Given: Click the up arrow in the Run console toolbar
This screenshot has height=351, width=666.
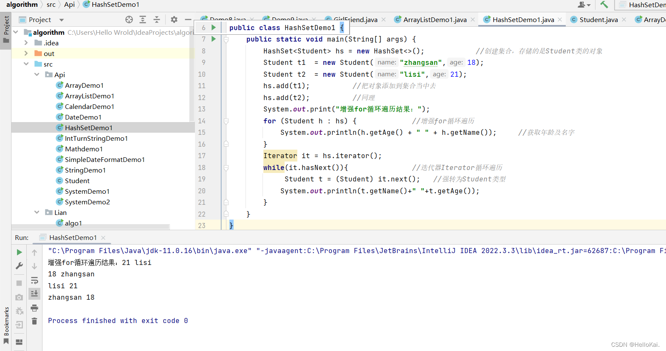Looking at the screenshot, I should click(34, 253).
